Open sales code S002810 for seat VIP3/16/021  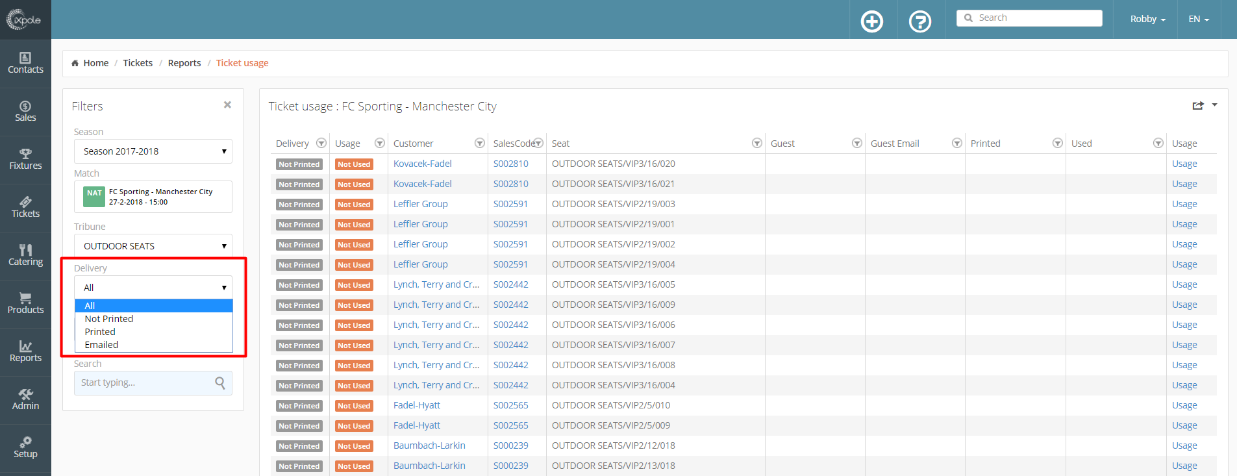511,184
